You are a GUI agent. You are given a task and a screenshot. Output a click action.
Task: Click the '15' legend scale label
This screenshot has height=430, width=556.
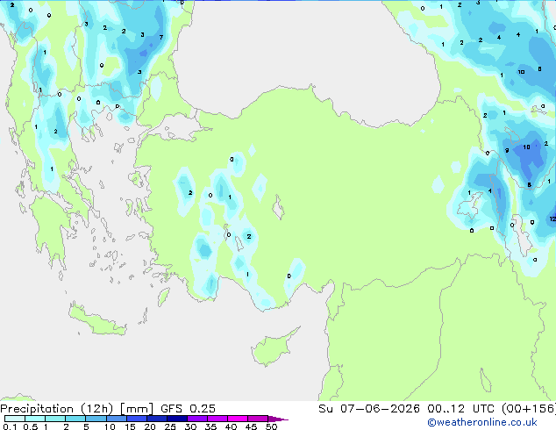coord(130,426)
